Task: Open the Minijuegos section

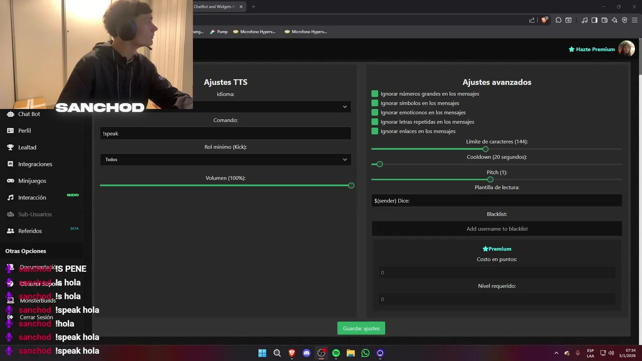Action: pyautogui.click(x=32, y=180)
